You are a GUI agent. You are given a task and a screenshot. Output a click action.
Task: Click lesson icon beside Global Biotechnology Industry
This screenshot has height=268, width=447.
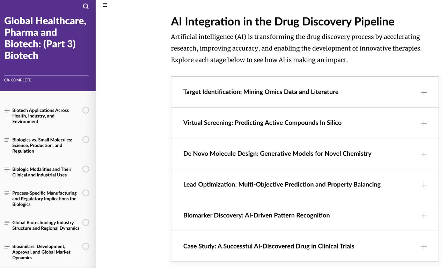coord(7,223)
